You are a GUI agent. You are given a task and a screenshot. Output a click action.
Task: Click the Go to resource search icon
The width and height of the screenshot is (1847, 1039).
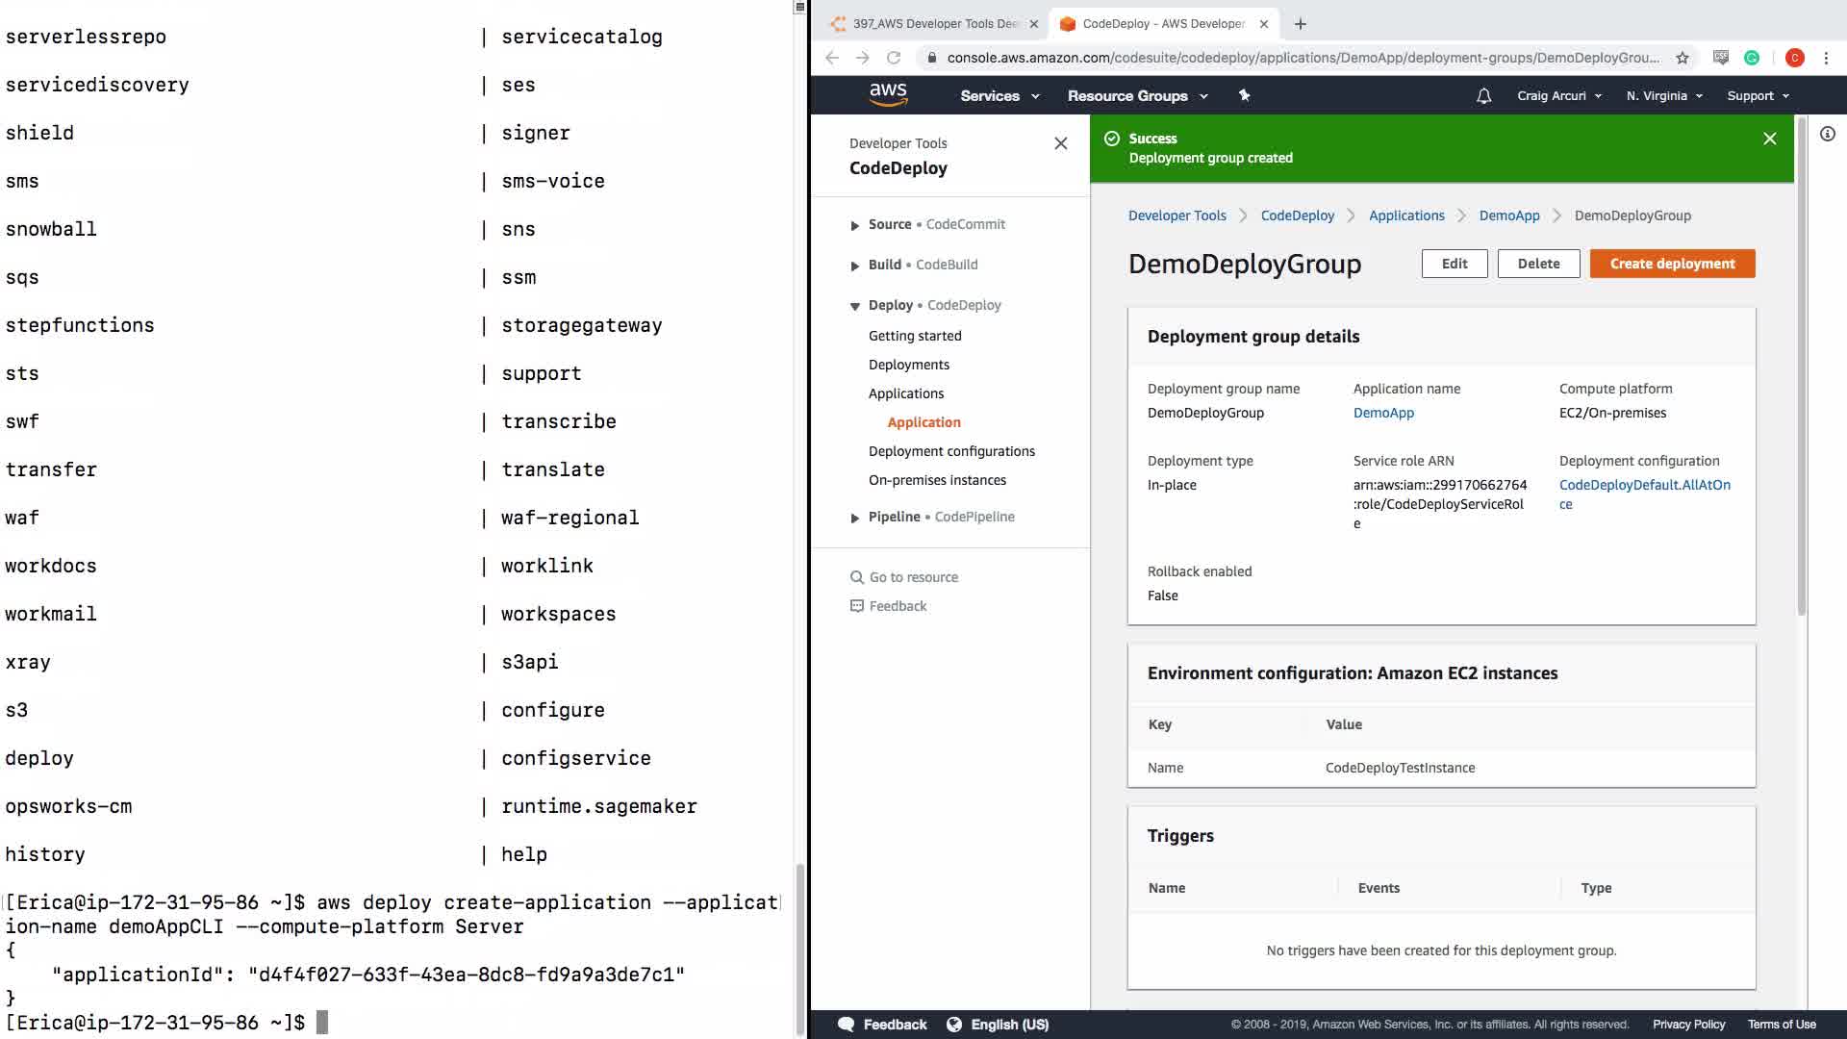856,577
